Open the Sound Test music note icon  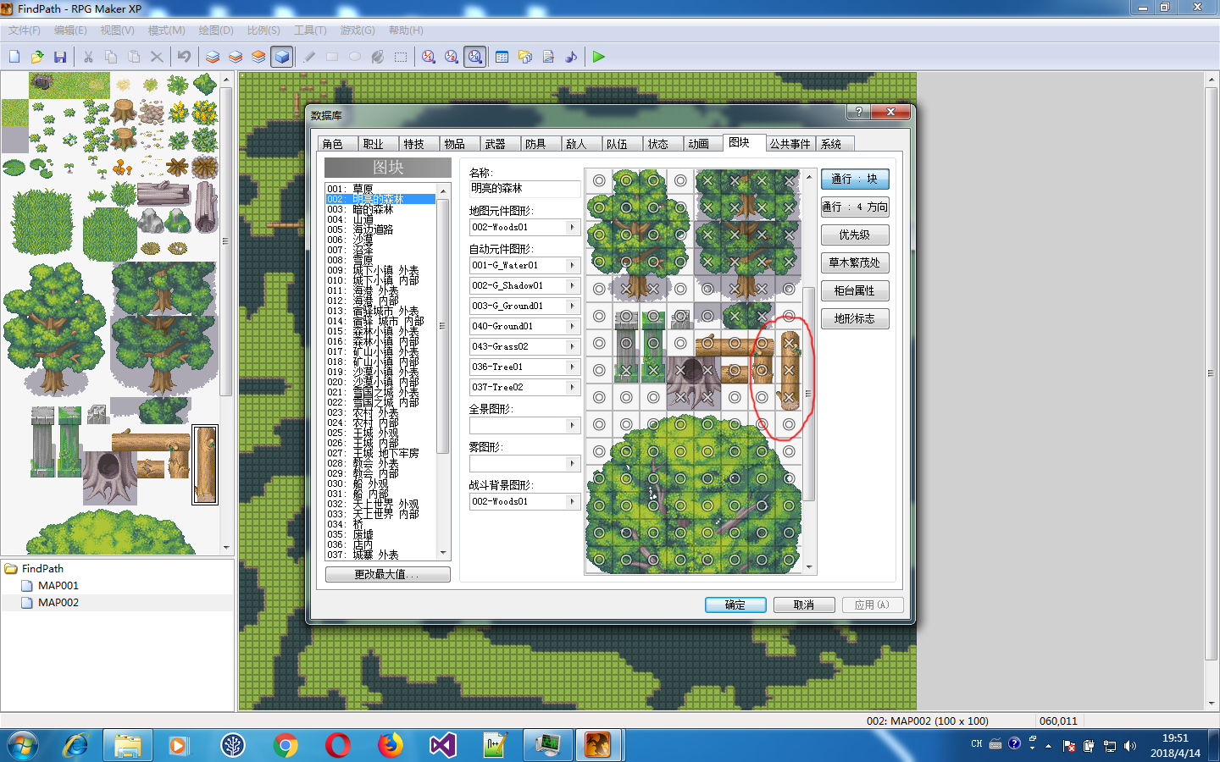click(571, 57)
